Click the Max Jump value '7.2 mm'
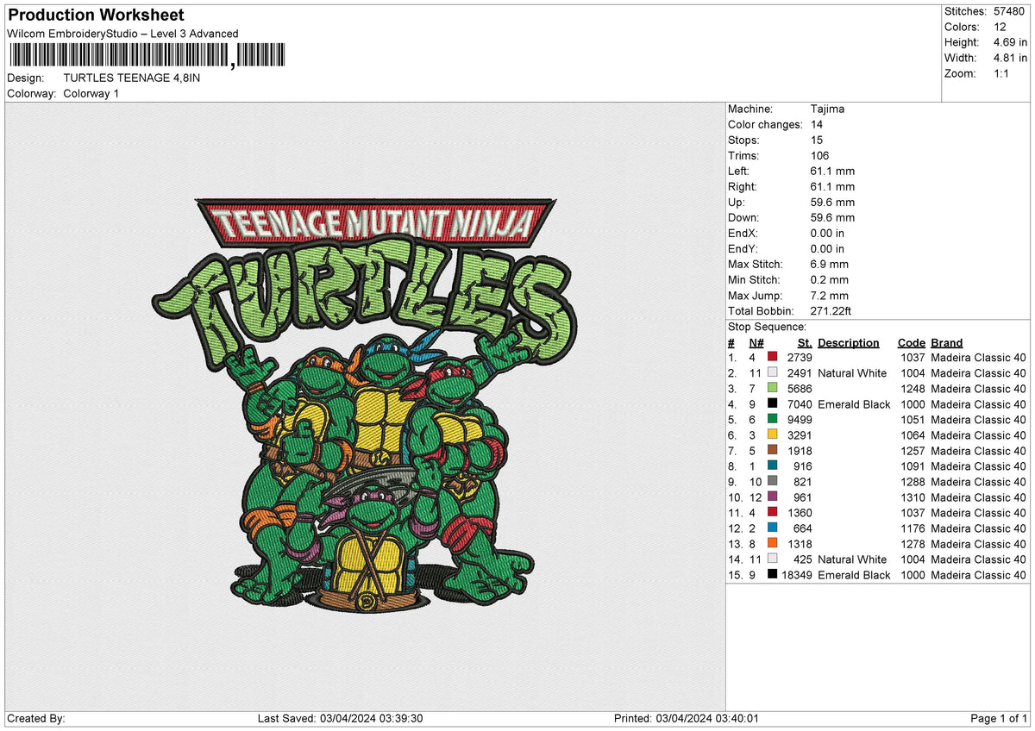The image size is (1035, 731). pos(830,295)
